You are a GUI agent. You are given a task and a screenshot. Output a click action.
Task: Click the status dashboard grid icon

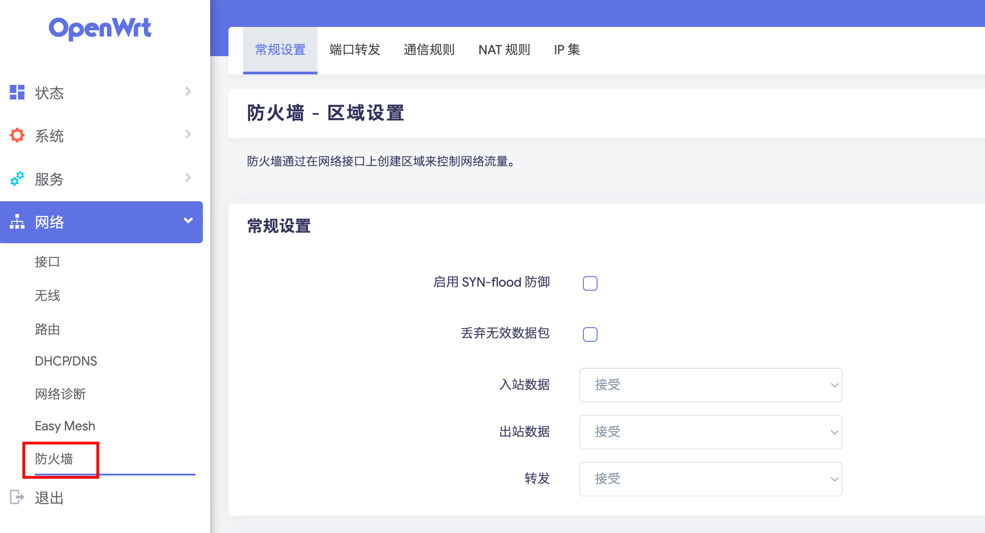pyautogui.click(x=17, y=92)
